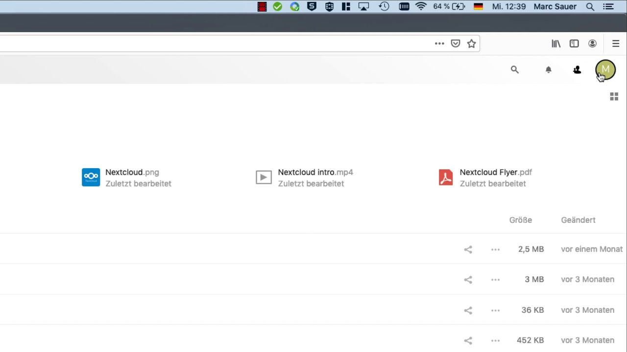Open macOS Spotlight search icon

tap(590, 7)
